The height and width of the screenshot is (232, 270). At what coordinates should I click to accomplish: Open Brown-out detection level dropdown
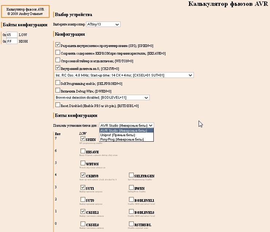(102, 97)
